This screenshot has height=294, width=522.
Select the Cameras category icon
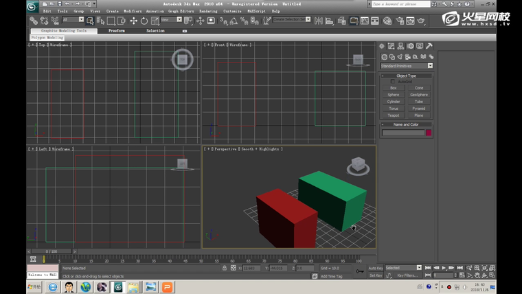click(407, 57)
